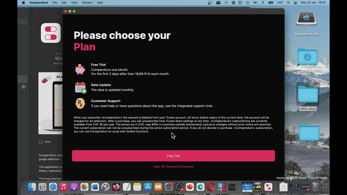Image resolution: width=347 pixels, height=195 pixels.
Task: Click the Rx Customer Support icon
Action: (x=80, y=103)
